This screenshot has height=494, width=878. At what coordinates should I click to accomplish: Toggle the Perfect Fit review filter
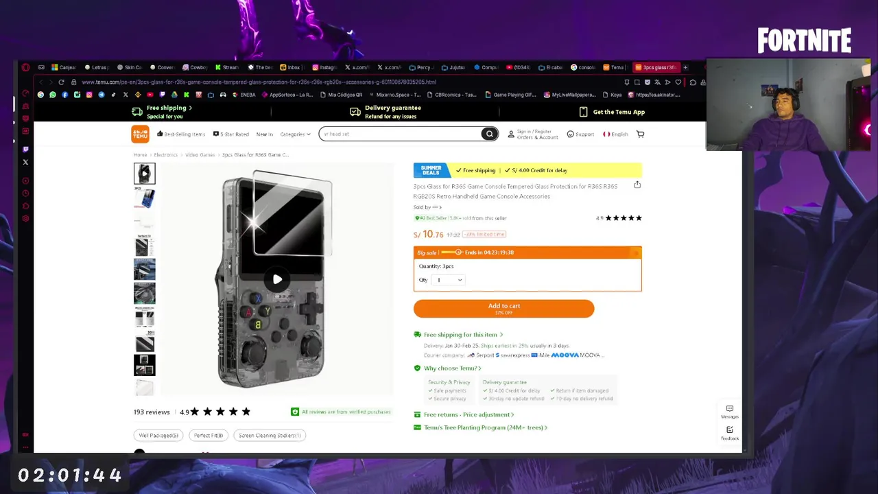pos(209,435)
